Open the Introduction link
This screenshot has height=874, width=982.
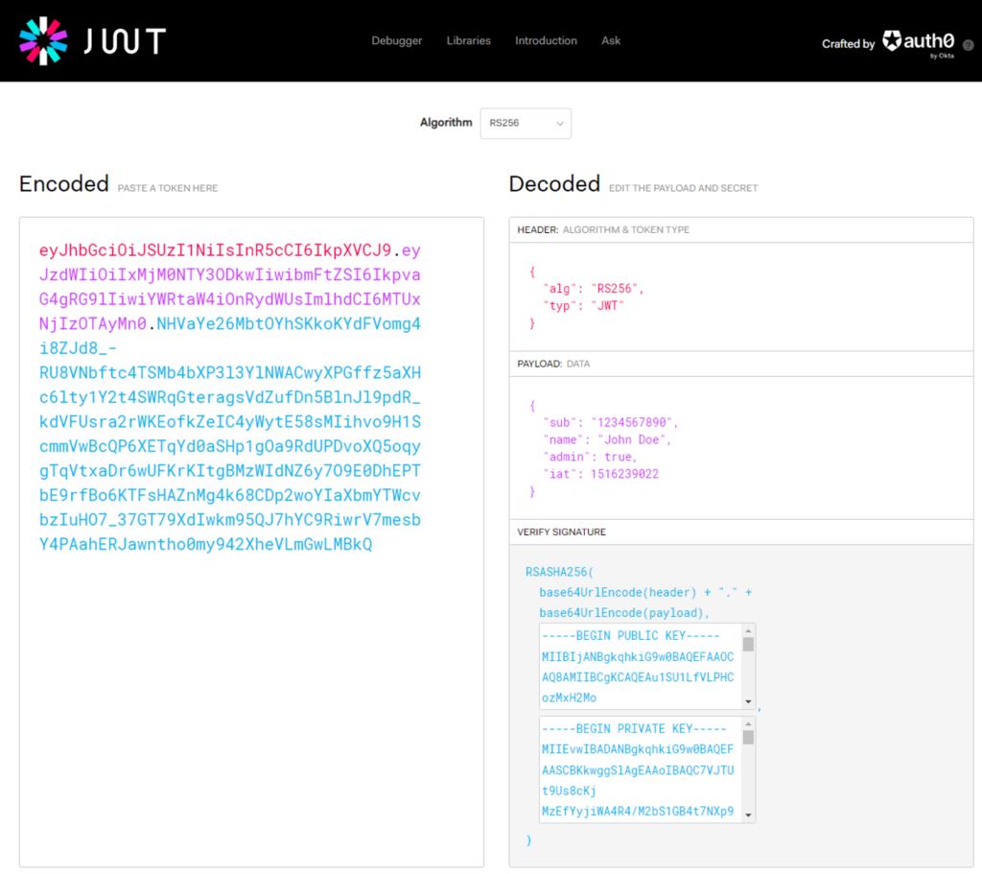click(546, 41)
